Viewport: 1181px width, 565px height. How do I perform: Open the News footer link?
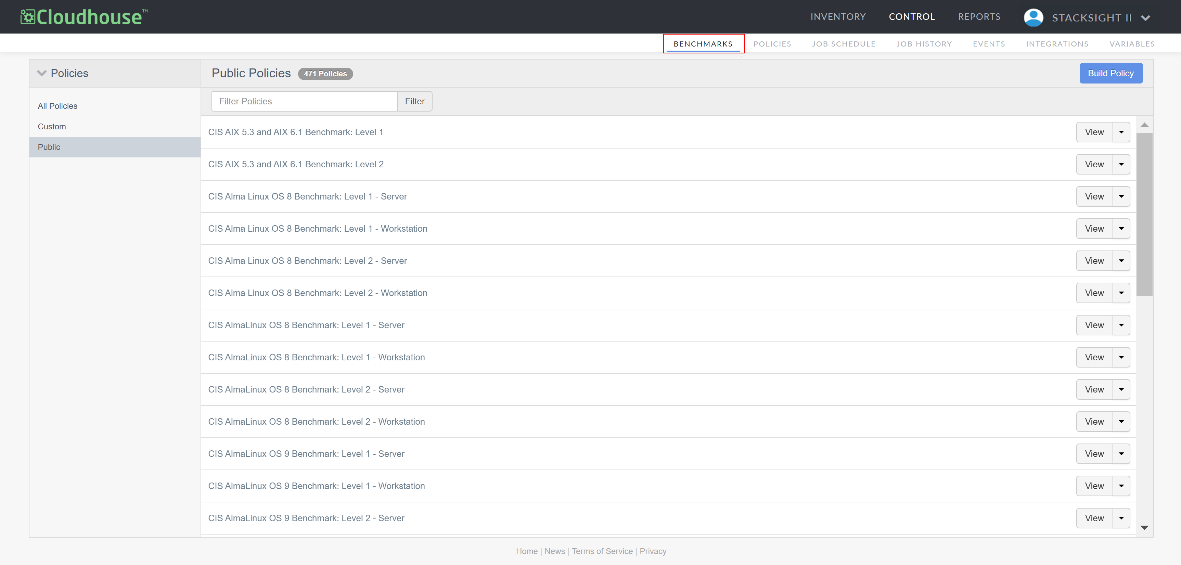(x=555, y=551)
